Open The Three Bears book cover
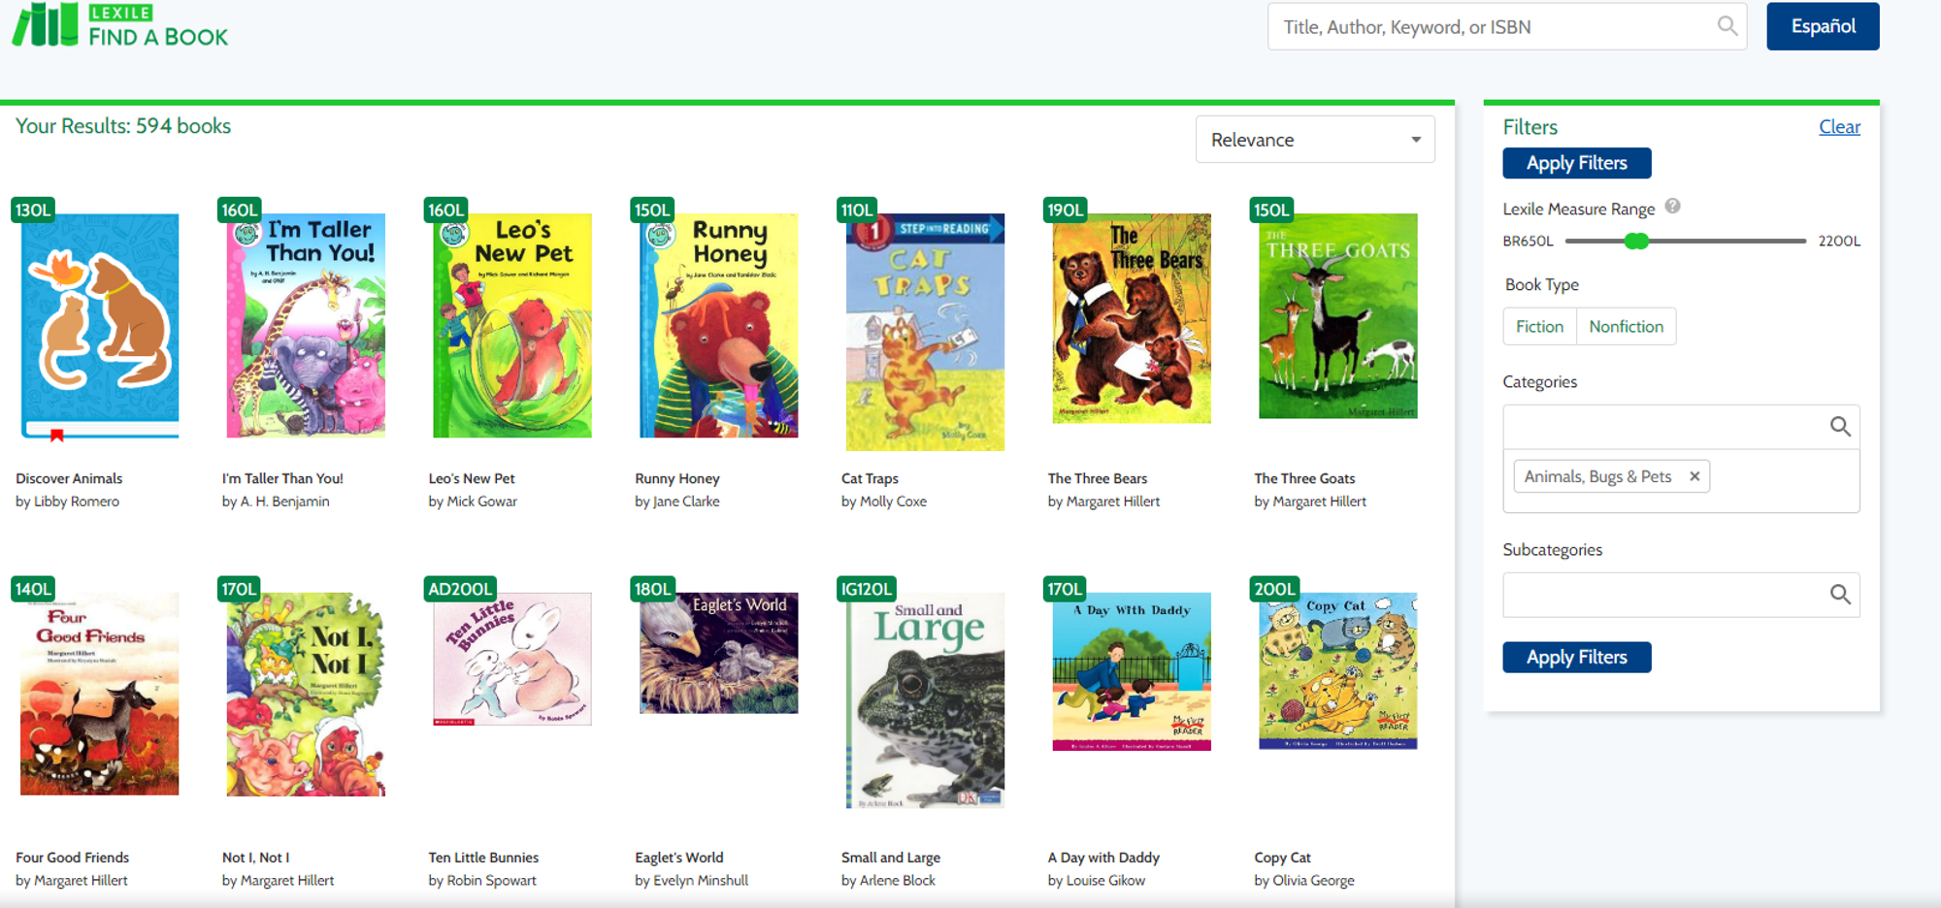 coord(1132,318)
